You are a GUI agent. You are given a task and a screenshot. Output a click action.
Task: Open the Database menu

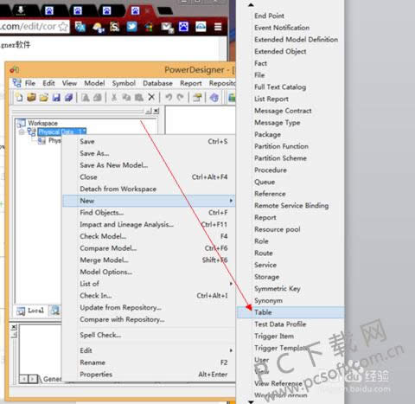157,83
